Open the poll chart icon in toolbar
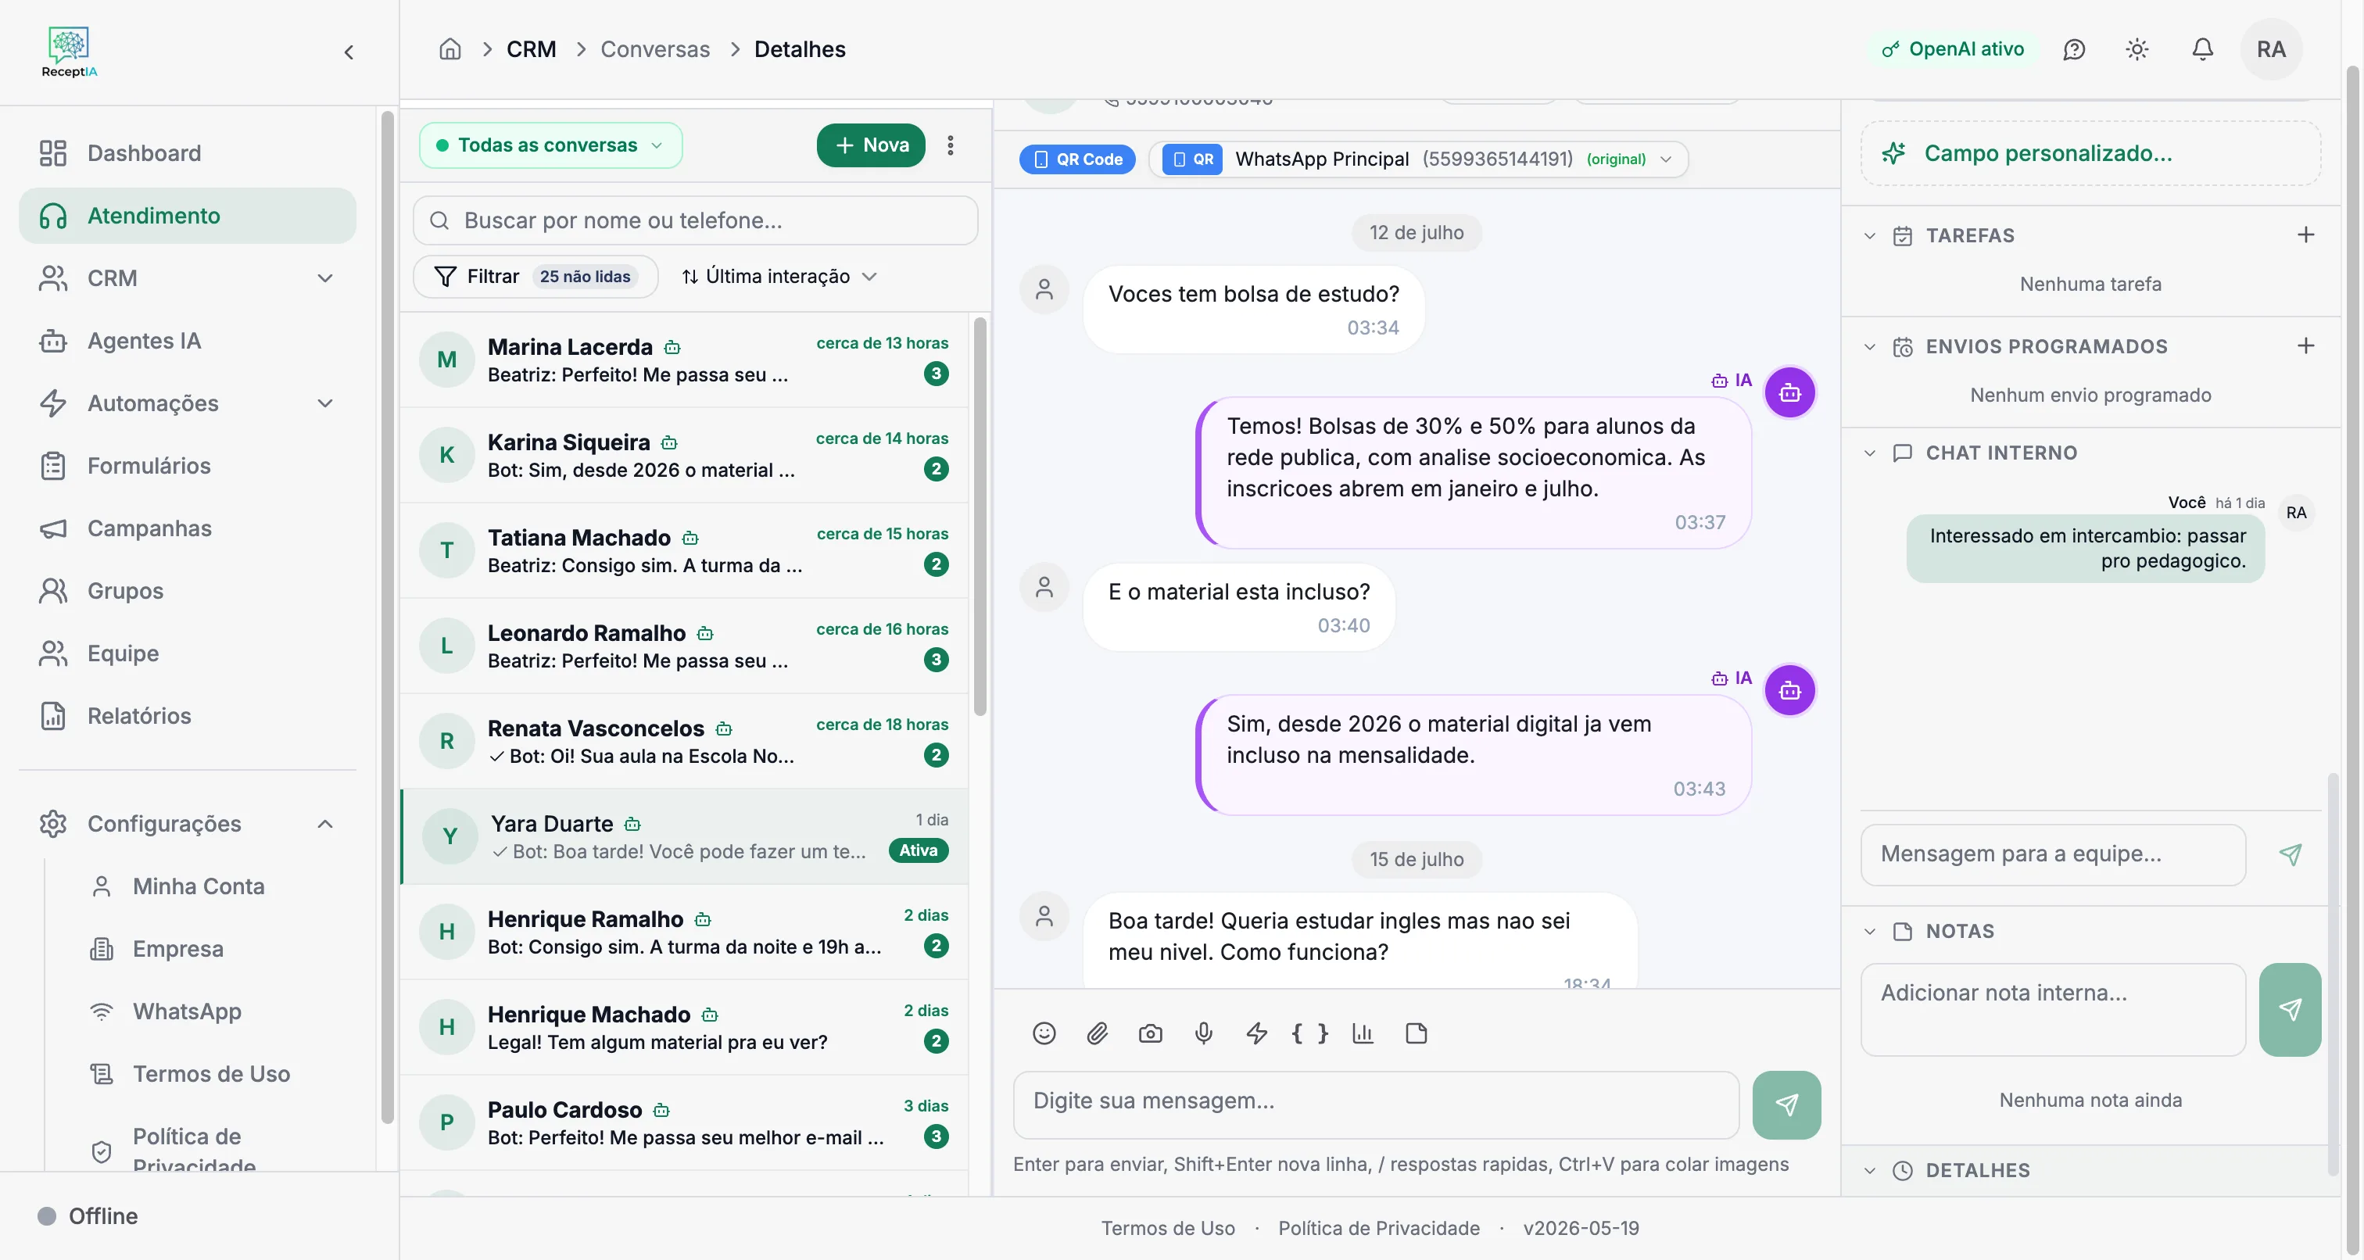Viewport: 2364px width, 1260px height. point(1363,1033)
